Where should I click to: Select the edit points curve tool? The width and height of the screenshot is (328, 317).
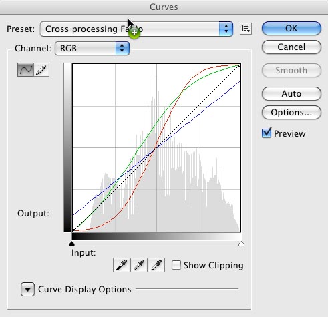[x=25, y=70]
